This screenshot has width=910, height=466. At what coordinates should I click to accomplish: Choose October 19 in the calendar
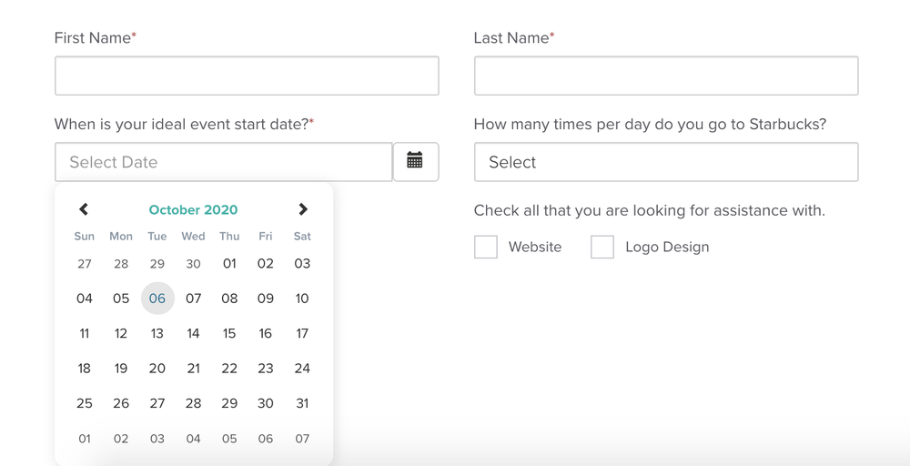pyautogui.click(x=121, y=369)
